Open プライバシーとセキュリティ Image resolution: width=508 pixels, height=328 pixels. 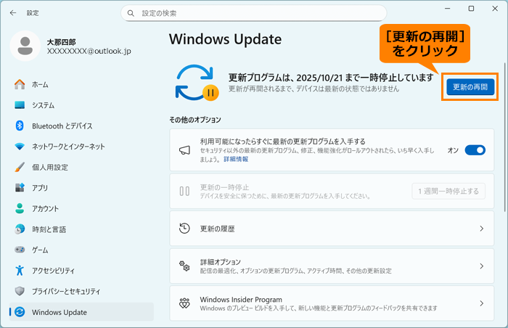(81, 292)
